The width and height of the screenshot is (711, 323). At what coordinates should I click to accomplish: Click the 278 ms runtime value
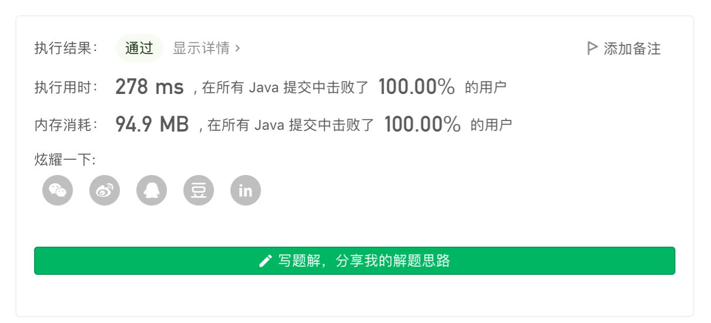(x=149, y=87)
